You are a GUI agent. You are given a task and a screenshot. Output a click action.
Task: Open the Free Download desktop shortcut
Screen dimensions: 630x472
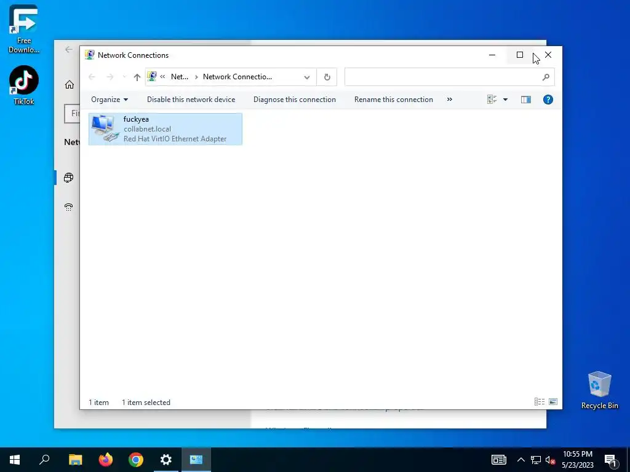click(x=24, y=29)
